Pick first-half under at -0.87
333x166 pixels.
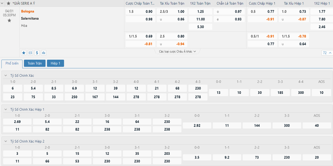(294, 19)
